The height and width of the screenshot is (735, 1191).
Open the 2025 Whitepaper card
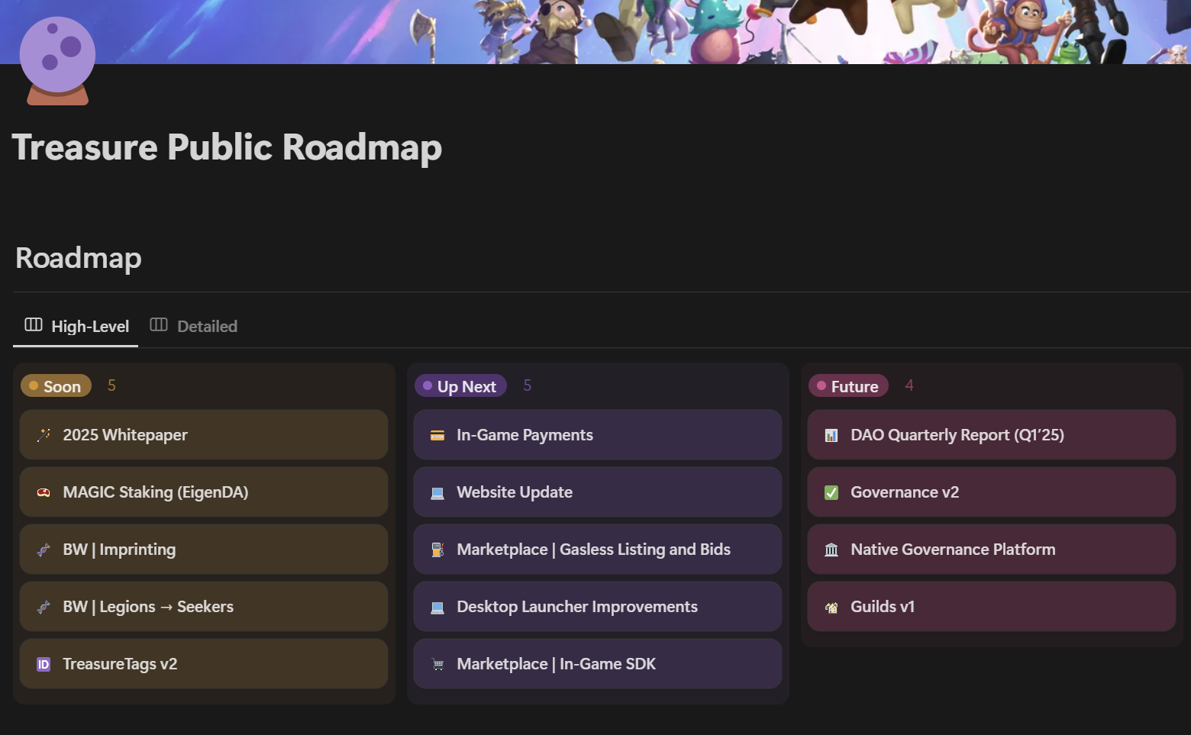(204, 435)
